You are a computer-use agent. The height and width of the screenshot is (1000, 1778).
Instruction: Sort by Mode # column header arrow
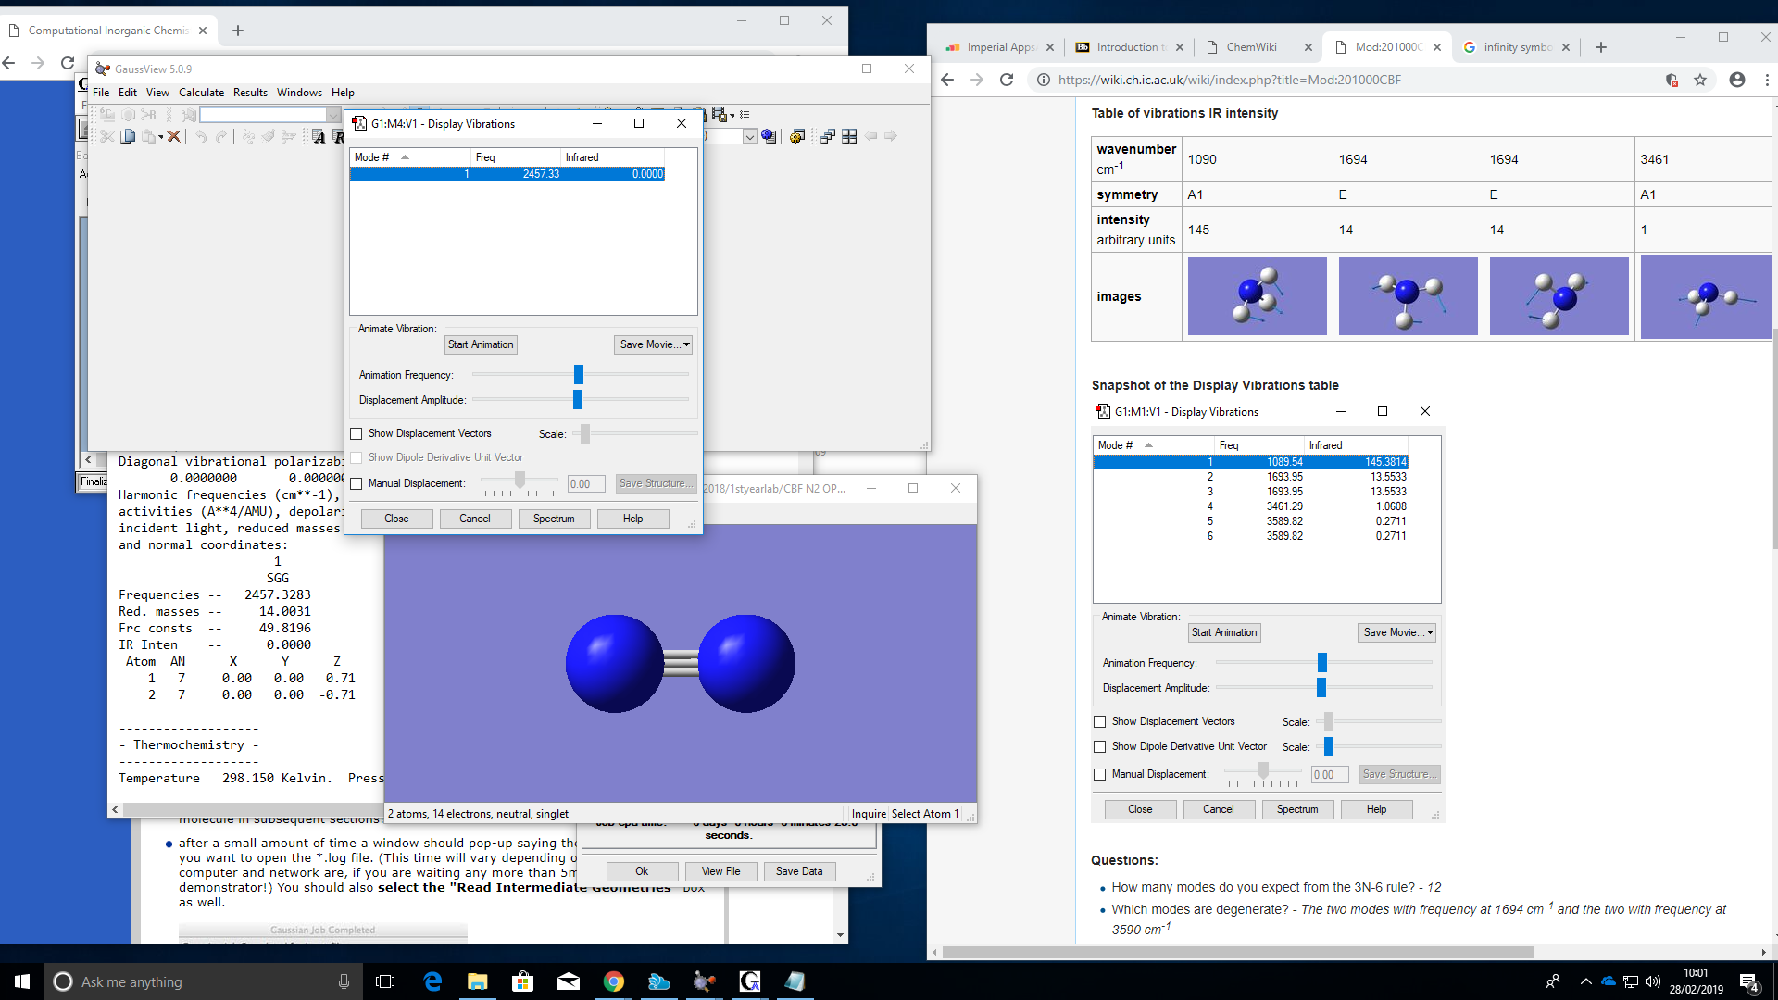click(x=405, y=157)
